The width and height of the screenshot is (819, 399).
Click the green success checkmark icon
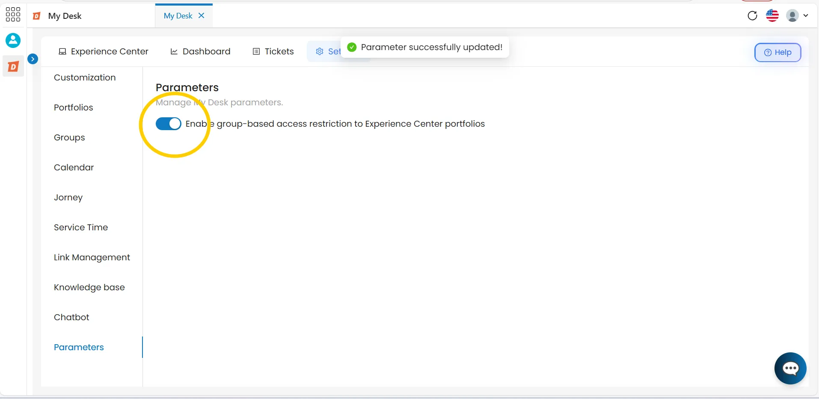(x=352, y=47)
